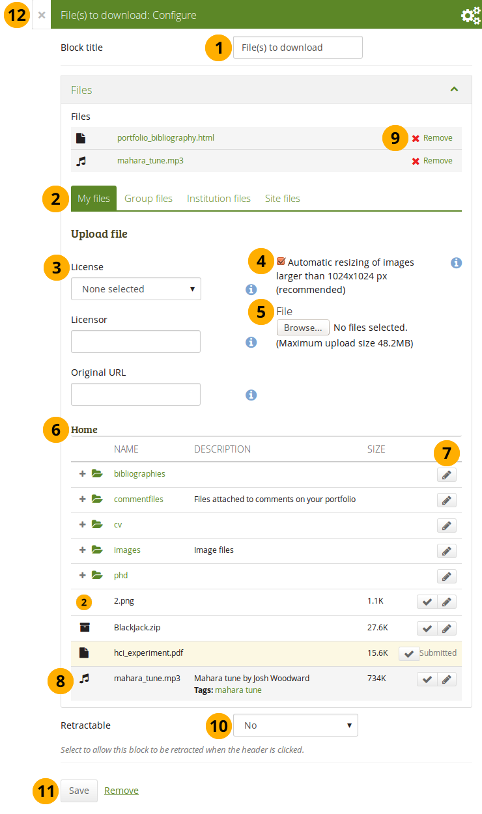Click the red X for portfolio_bibliography.html
The width and height of the screenshot is (482, 814).
[x=416, y=138]
